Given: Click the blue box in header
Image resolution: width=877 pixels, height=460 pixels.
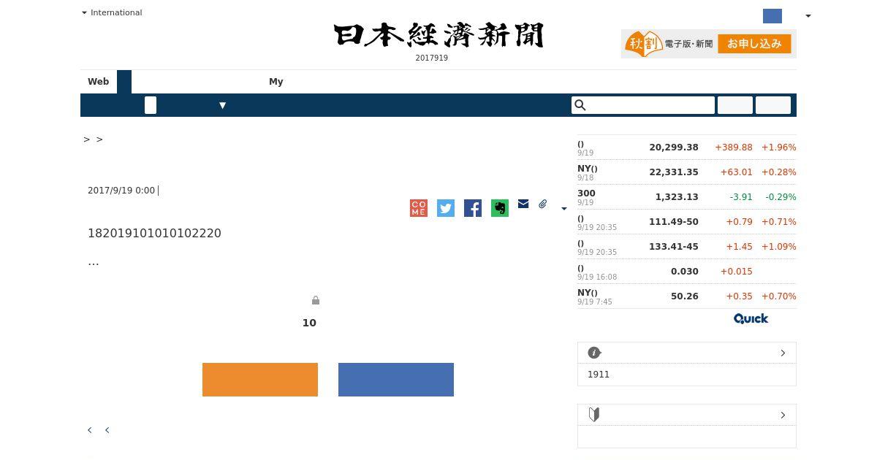Looking at the screenshot, I should coord(772,16).
